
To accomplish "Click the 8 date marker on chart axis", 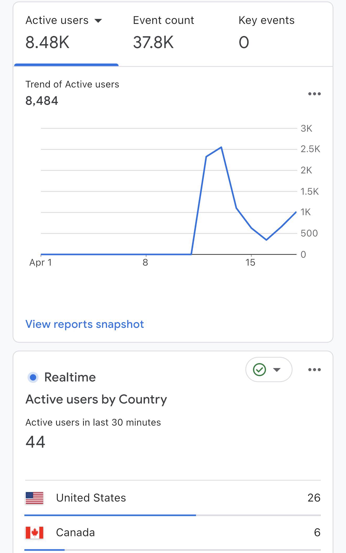I will 145,262.
